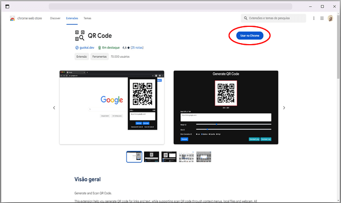341x203 pixels.
Task: Close the browser window
Action: pos(335,6)
